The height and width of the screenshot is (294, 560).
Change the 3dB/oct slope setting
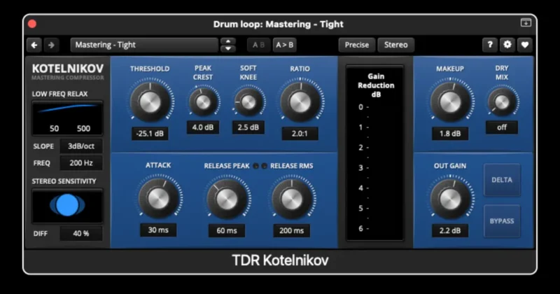click(x=81, y=146)
